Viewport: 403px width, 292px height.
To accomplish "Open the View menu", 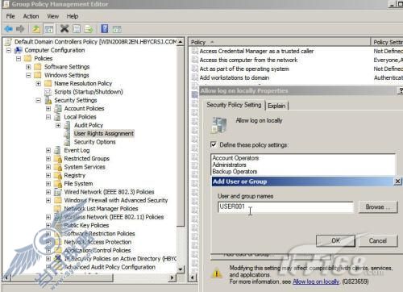I will point(52,16).
